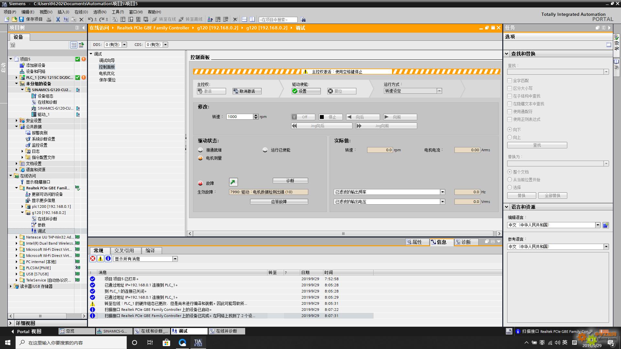621x349 pixels.
Task: Click the Diagnostics button 诊断 in drive status
Action: tap(290, 181)
